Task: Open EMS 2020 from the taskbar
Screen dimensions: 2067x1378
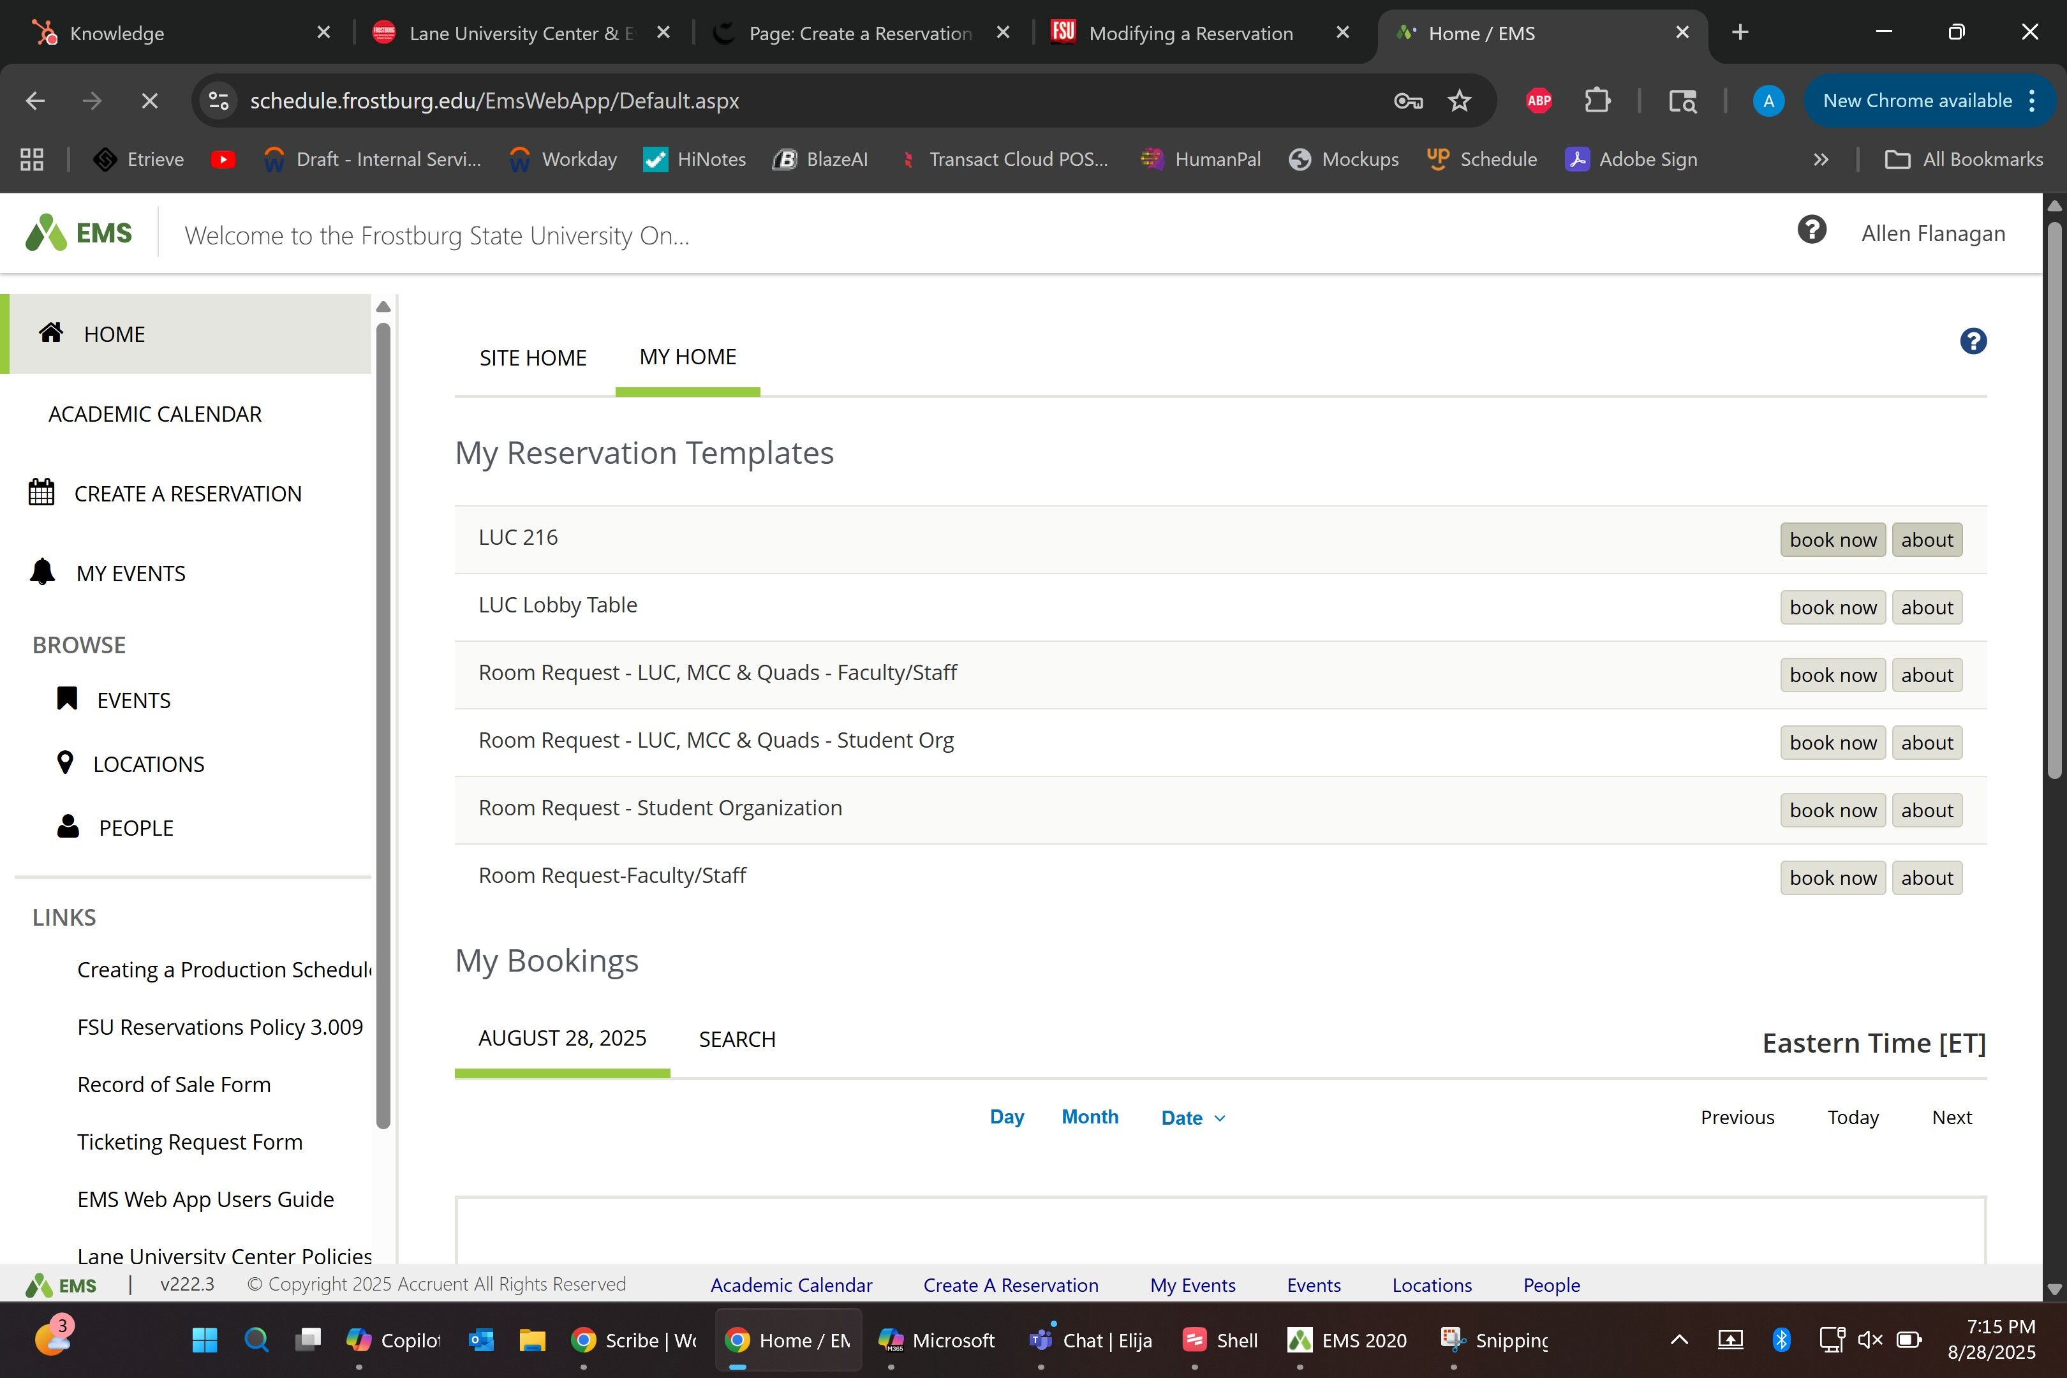Action: (1347, 1340)
